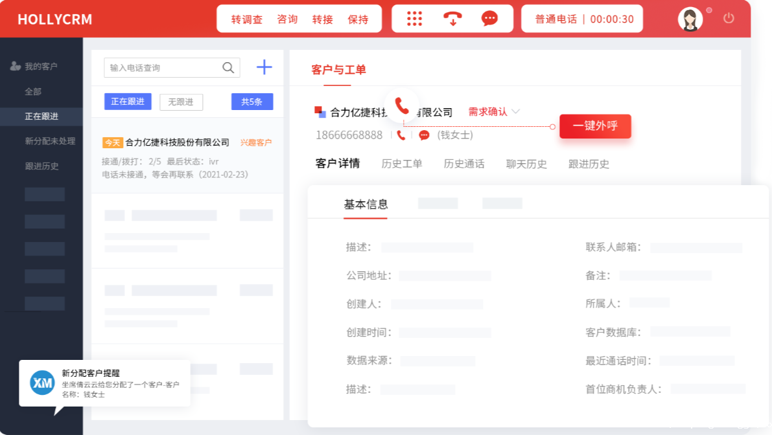Viewport: 772px width, 435px height.
Task: Click the power logout icon
Action: pos(729,18)
